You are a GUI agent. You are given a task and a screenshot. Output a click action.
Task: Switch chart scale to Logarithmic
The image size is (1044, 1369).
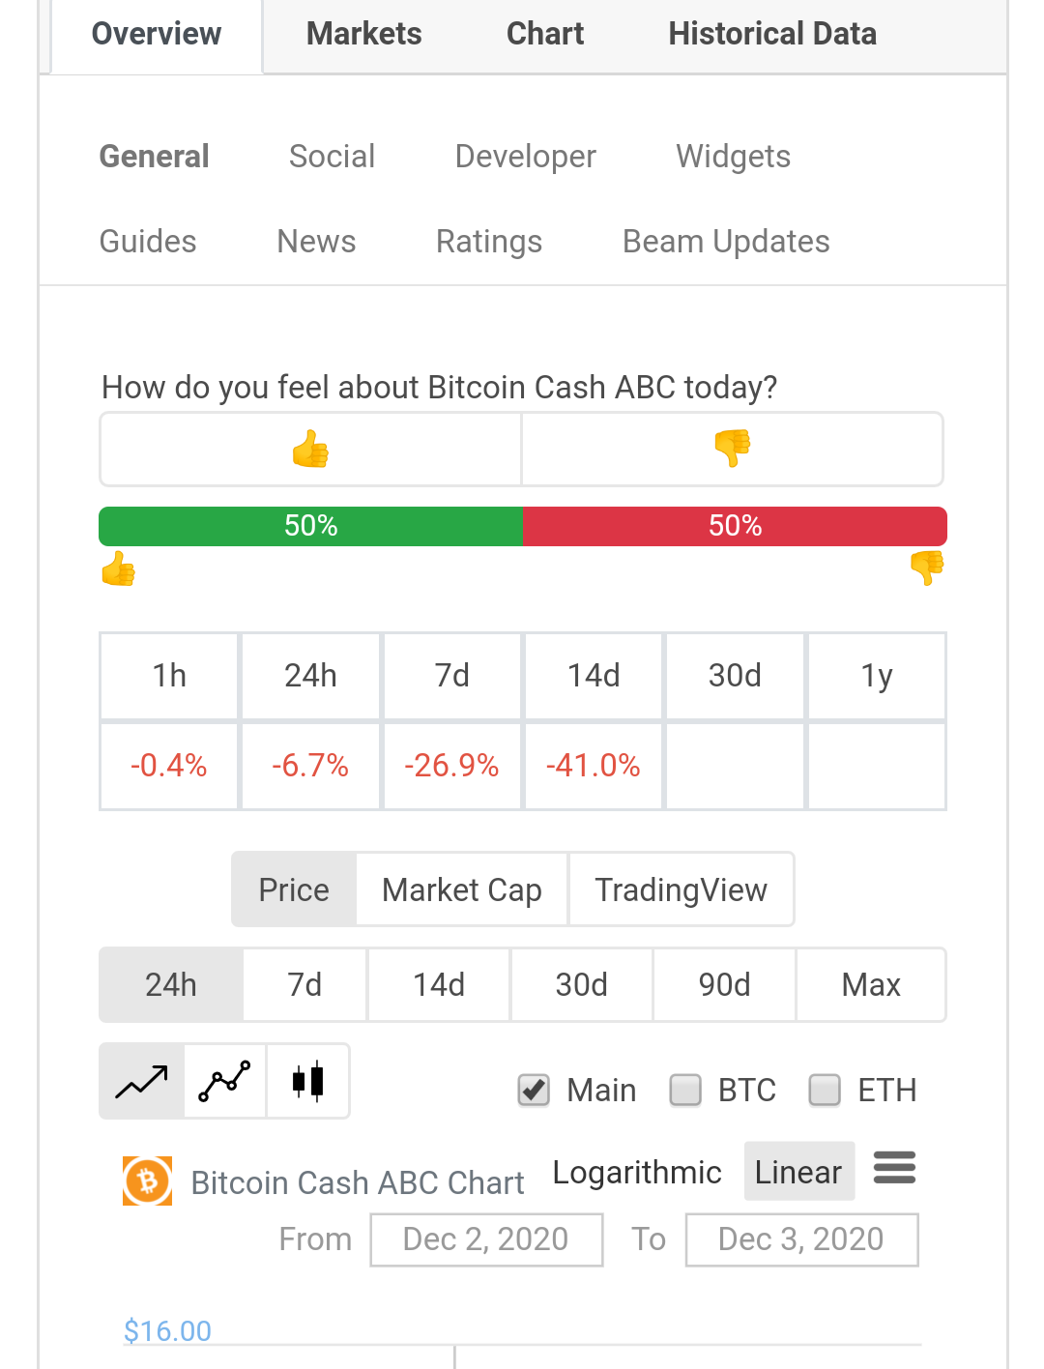click(x=637, y=1172)
